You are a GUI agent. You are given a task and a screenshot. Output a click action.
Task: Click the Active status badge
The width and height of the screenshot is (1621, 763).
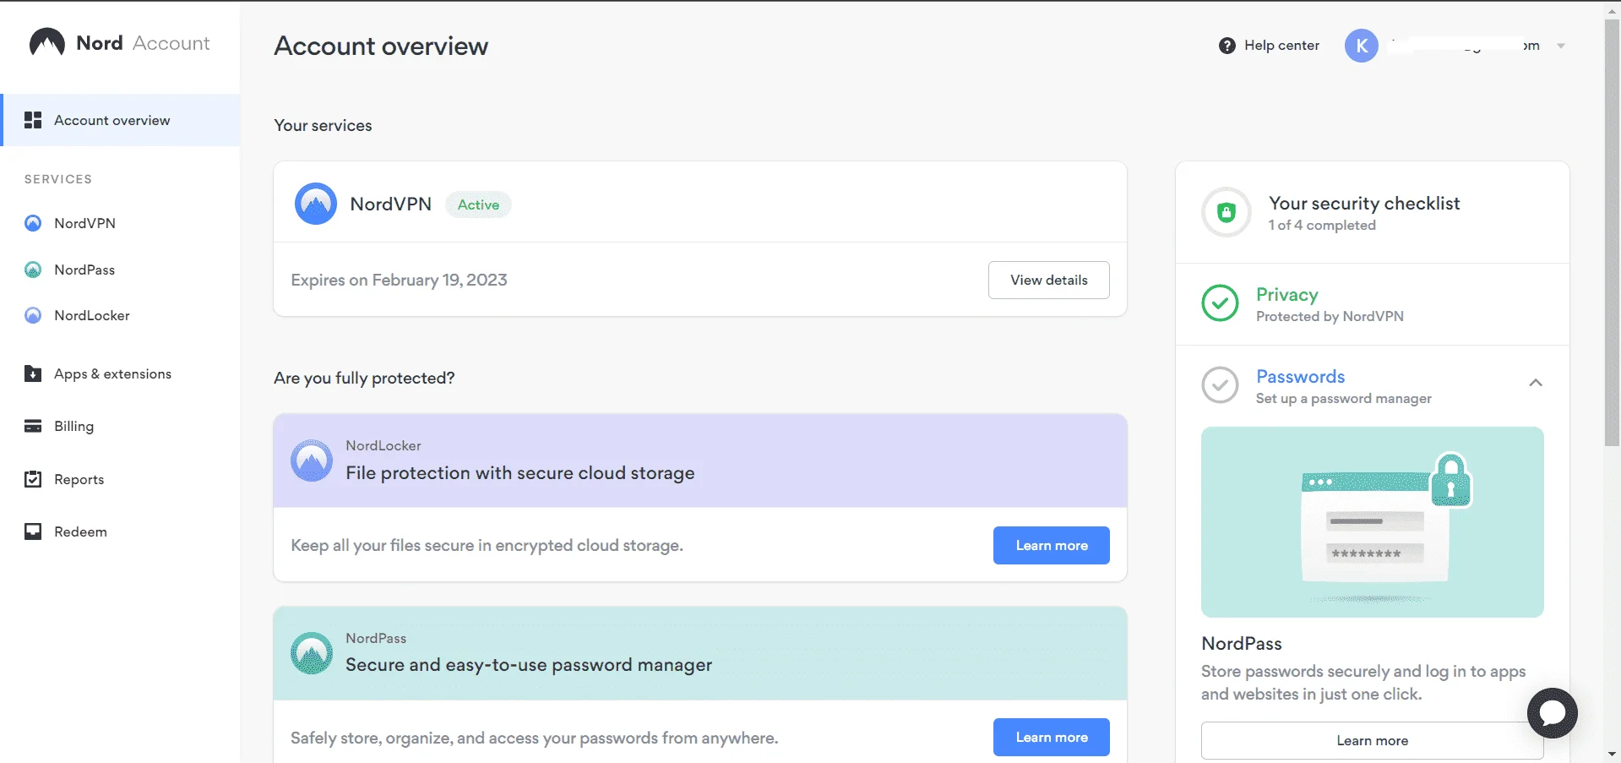tap(478, 204)
